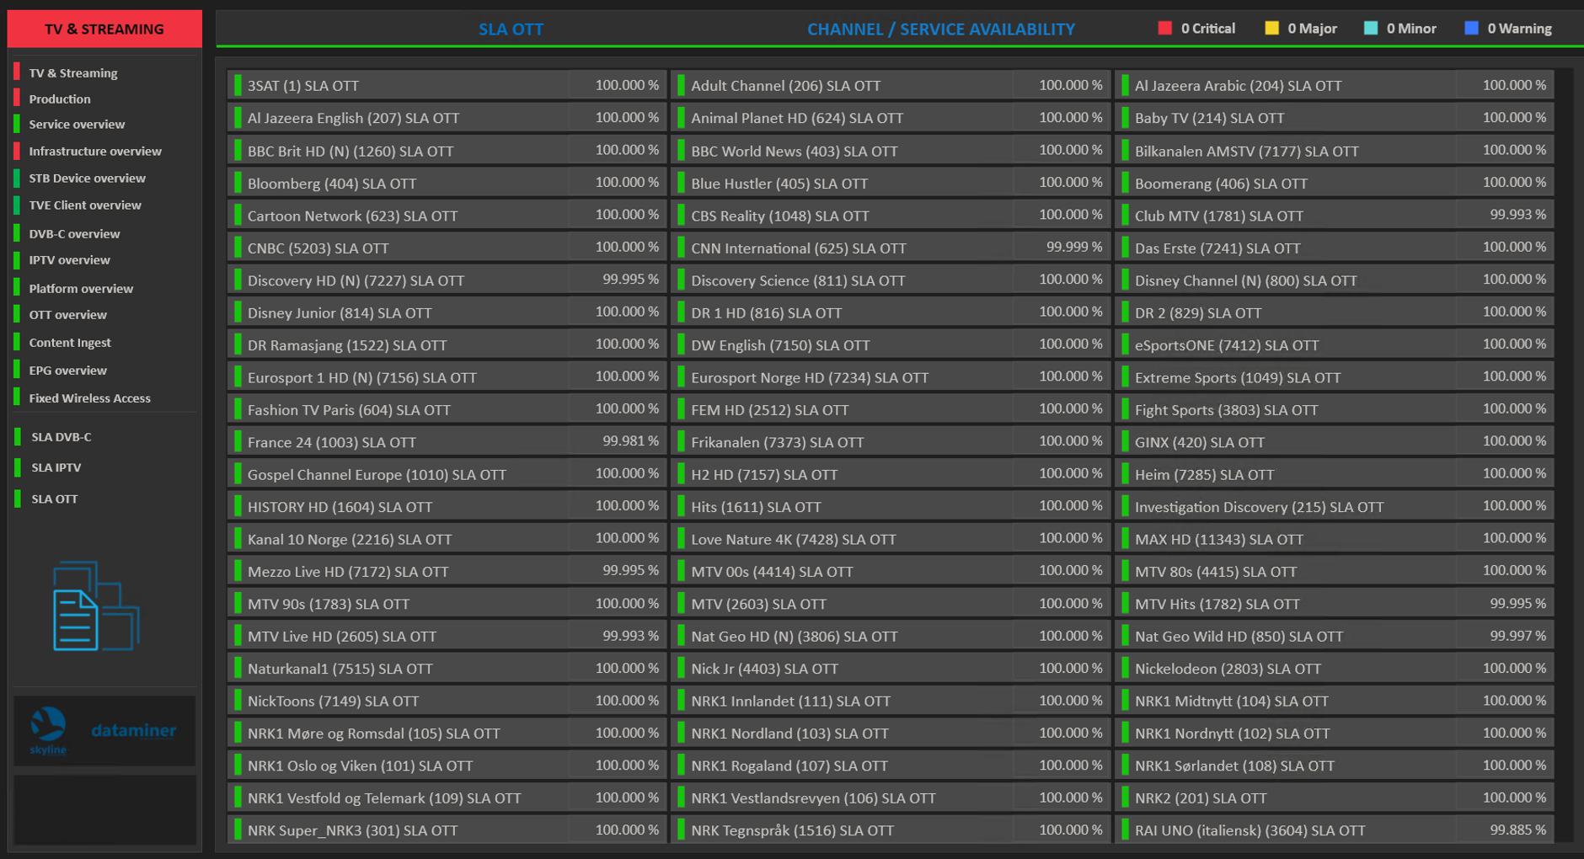This screenshot has width=1584, height=859.
Task: Click the 99.997 % availability value
Action: (x=1517, y=635)
